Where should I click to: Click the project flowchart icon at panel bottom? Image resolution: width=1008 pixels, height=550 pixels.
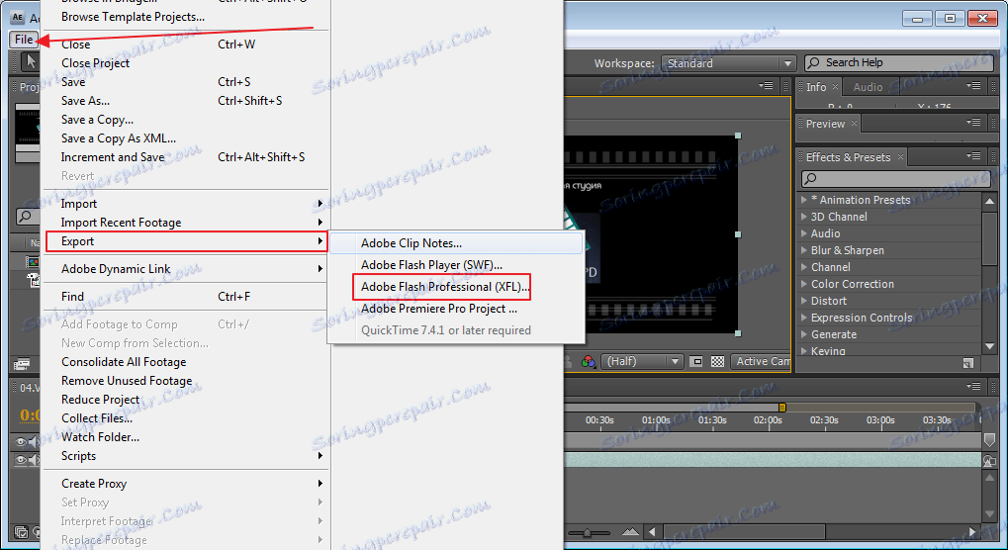tap(21, 365)
